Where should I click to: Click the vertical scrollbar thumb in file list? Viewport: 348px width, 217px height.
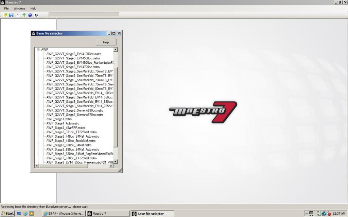(116, 107)
